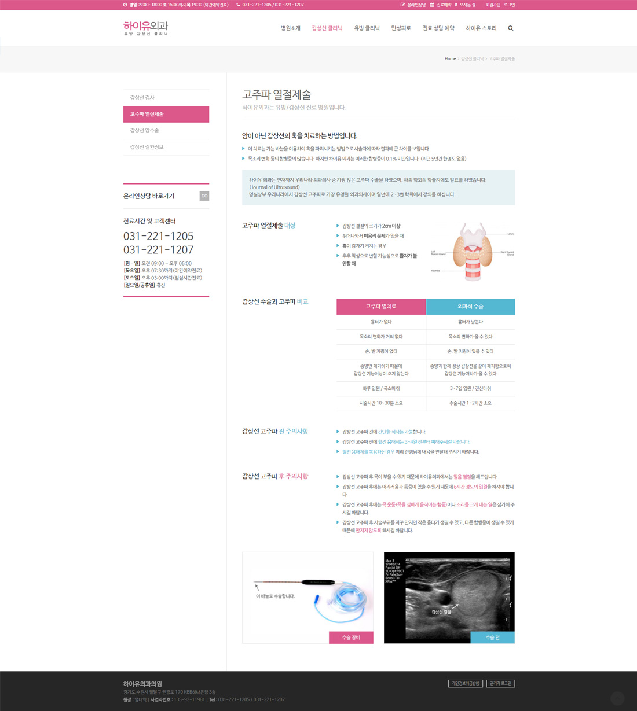637x711 pixels.
Task: Click 고주파 열절제술 in the breadcrumb
Action: 501,58
